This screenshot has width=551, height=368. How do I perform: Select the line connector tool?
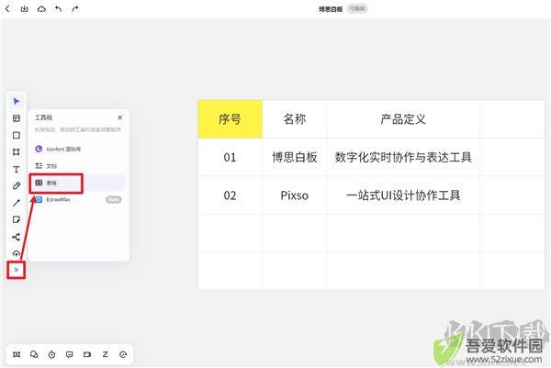click(x=17, y=203)
